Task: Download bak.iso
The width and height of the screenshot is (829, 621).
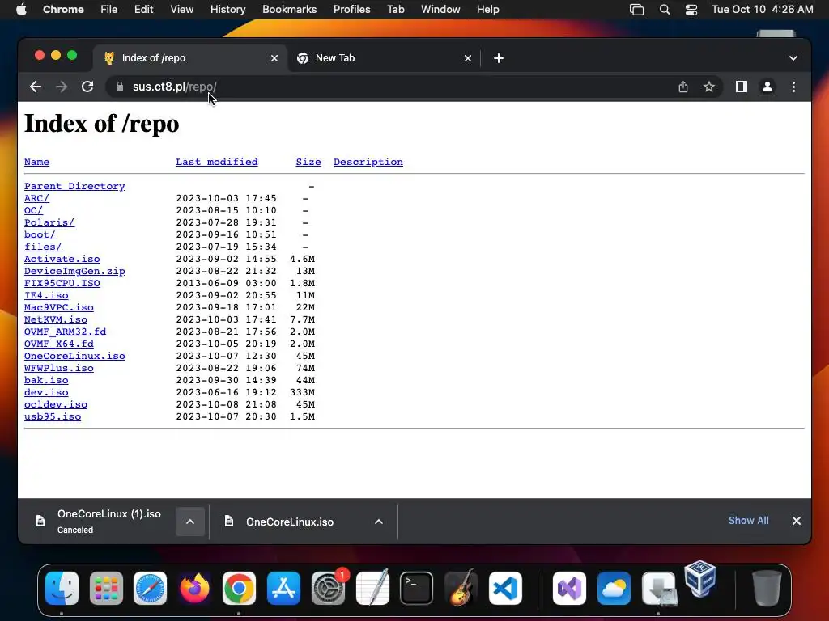Action: pos(46,381)
